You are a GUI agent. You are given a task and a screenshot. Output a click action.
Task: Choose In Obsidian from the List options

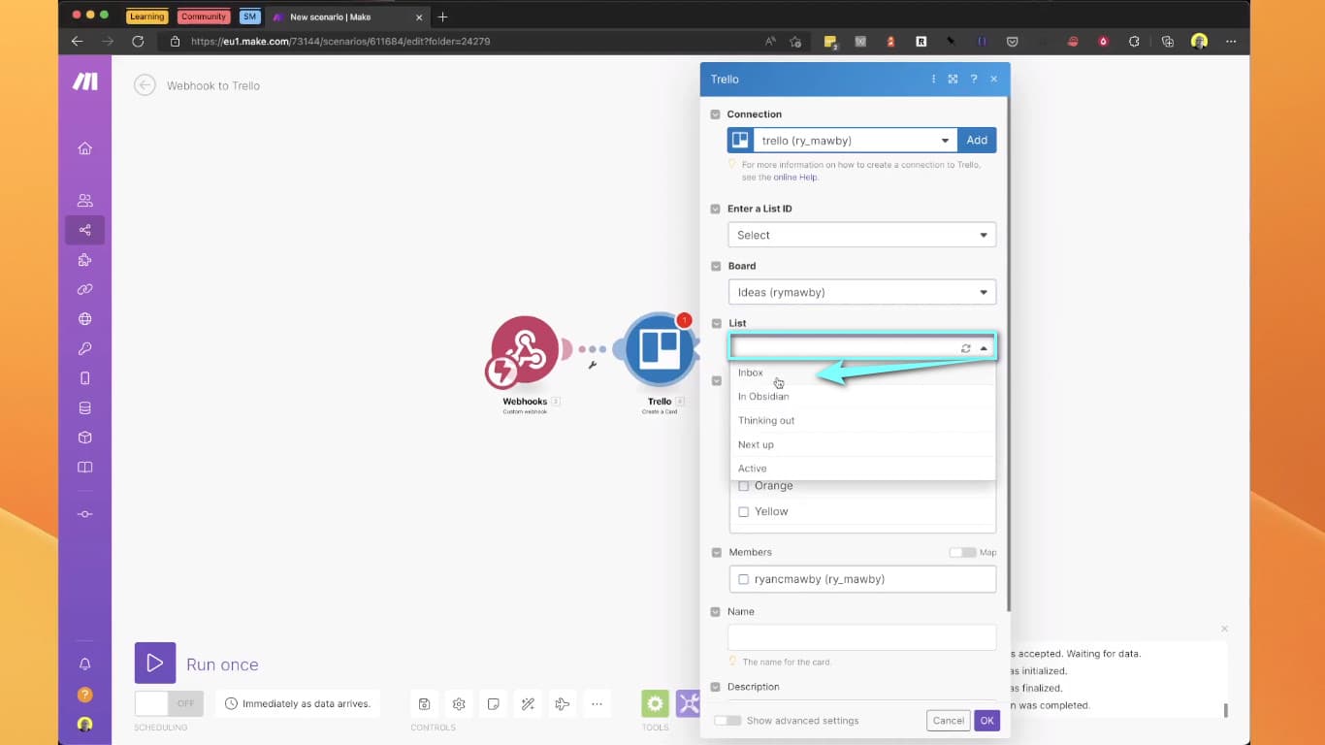862,397
